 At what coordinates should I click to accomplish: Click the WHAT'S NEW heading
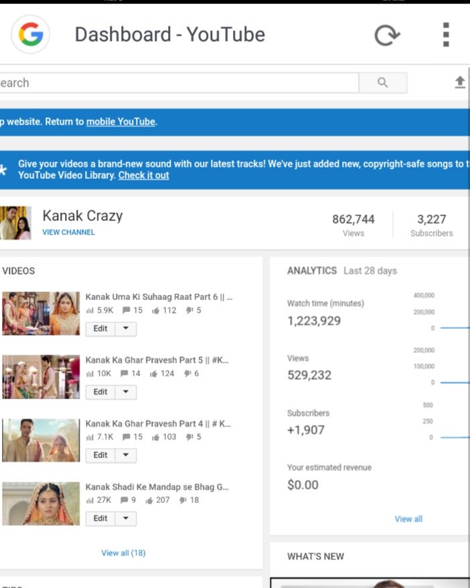(315, 557)
